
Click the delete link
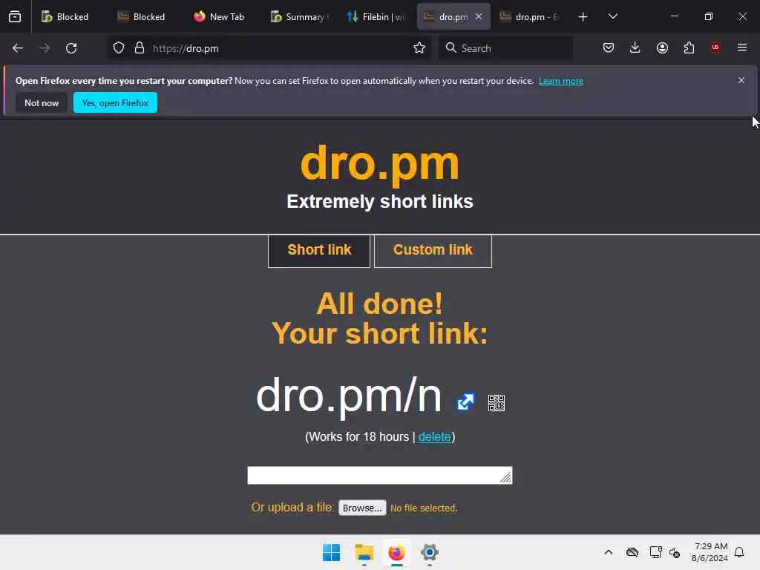tap(435, 436)
